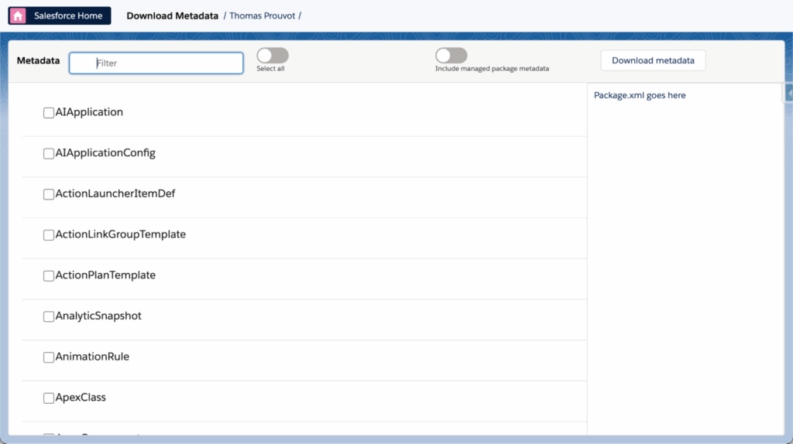Toggle the Select all switch
The image size is (793, 444).
272,56
